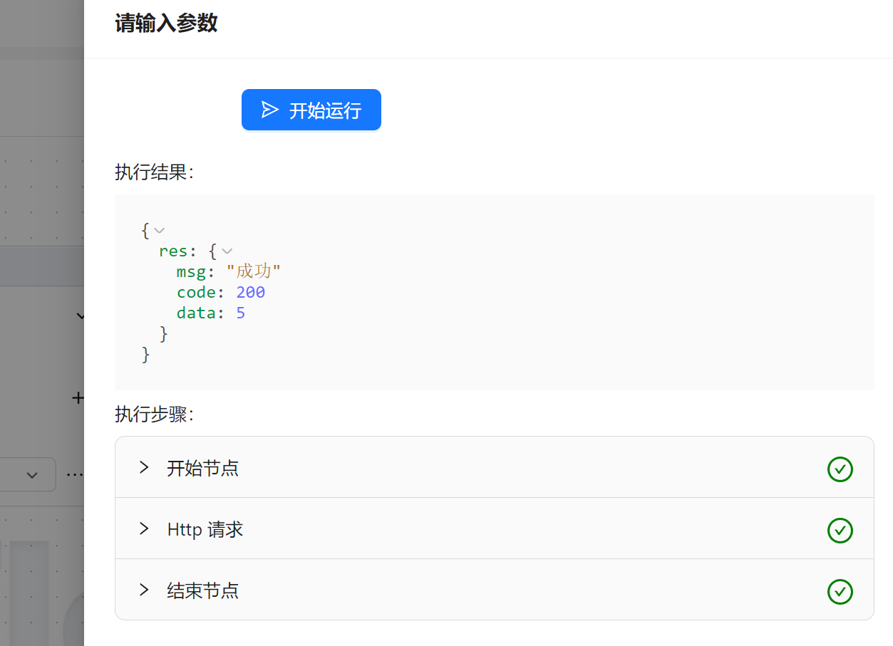Viewport: 893px width, 646px height.
Task: Select the Http 请求 step title
Action: tap(205, 530)
